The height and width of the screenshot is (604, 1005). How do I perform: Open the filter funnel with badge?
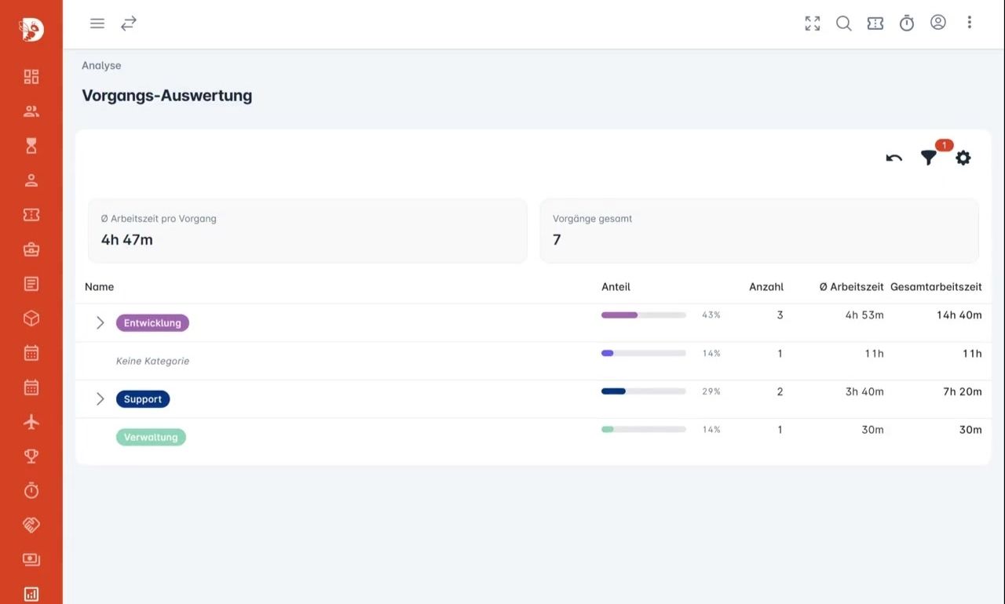click(928, 158)
